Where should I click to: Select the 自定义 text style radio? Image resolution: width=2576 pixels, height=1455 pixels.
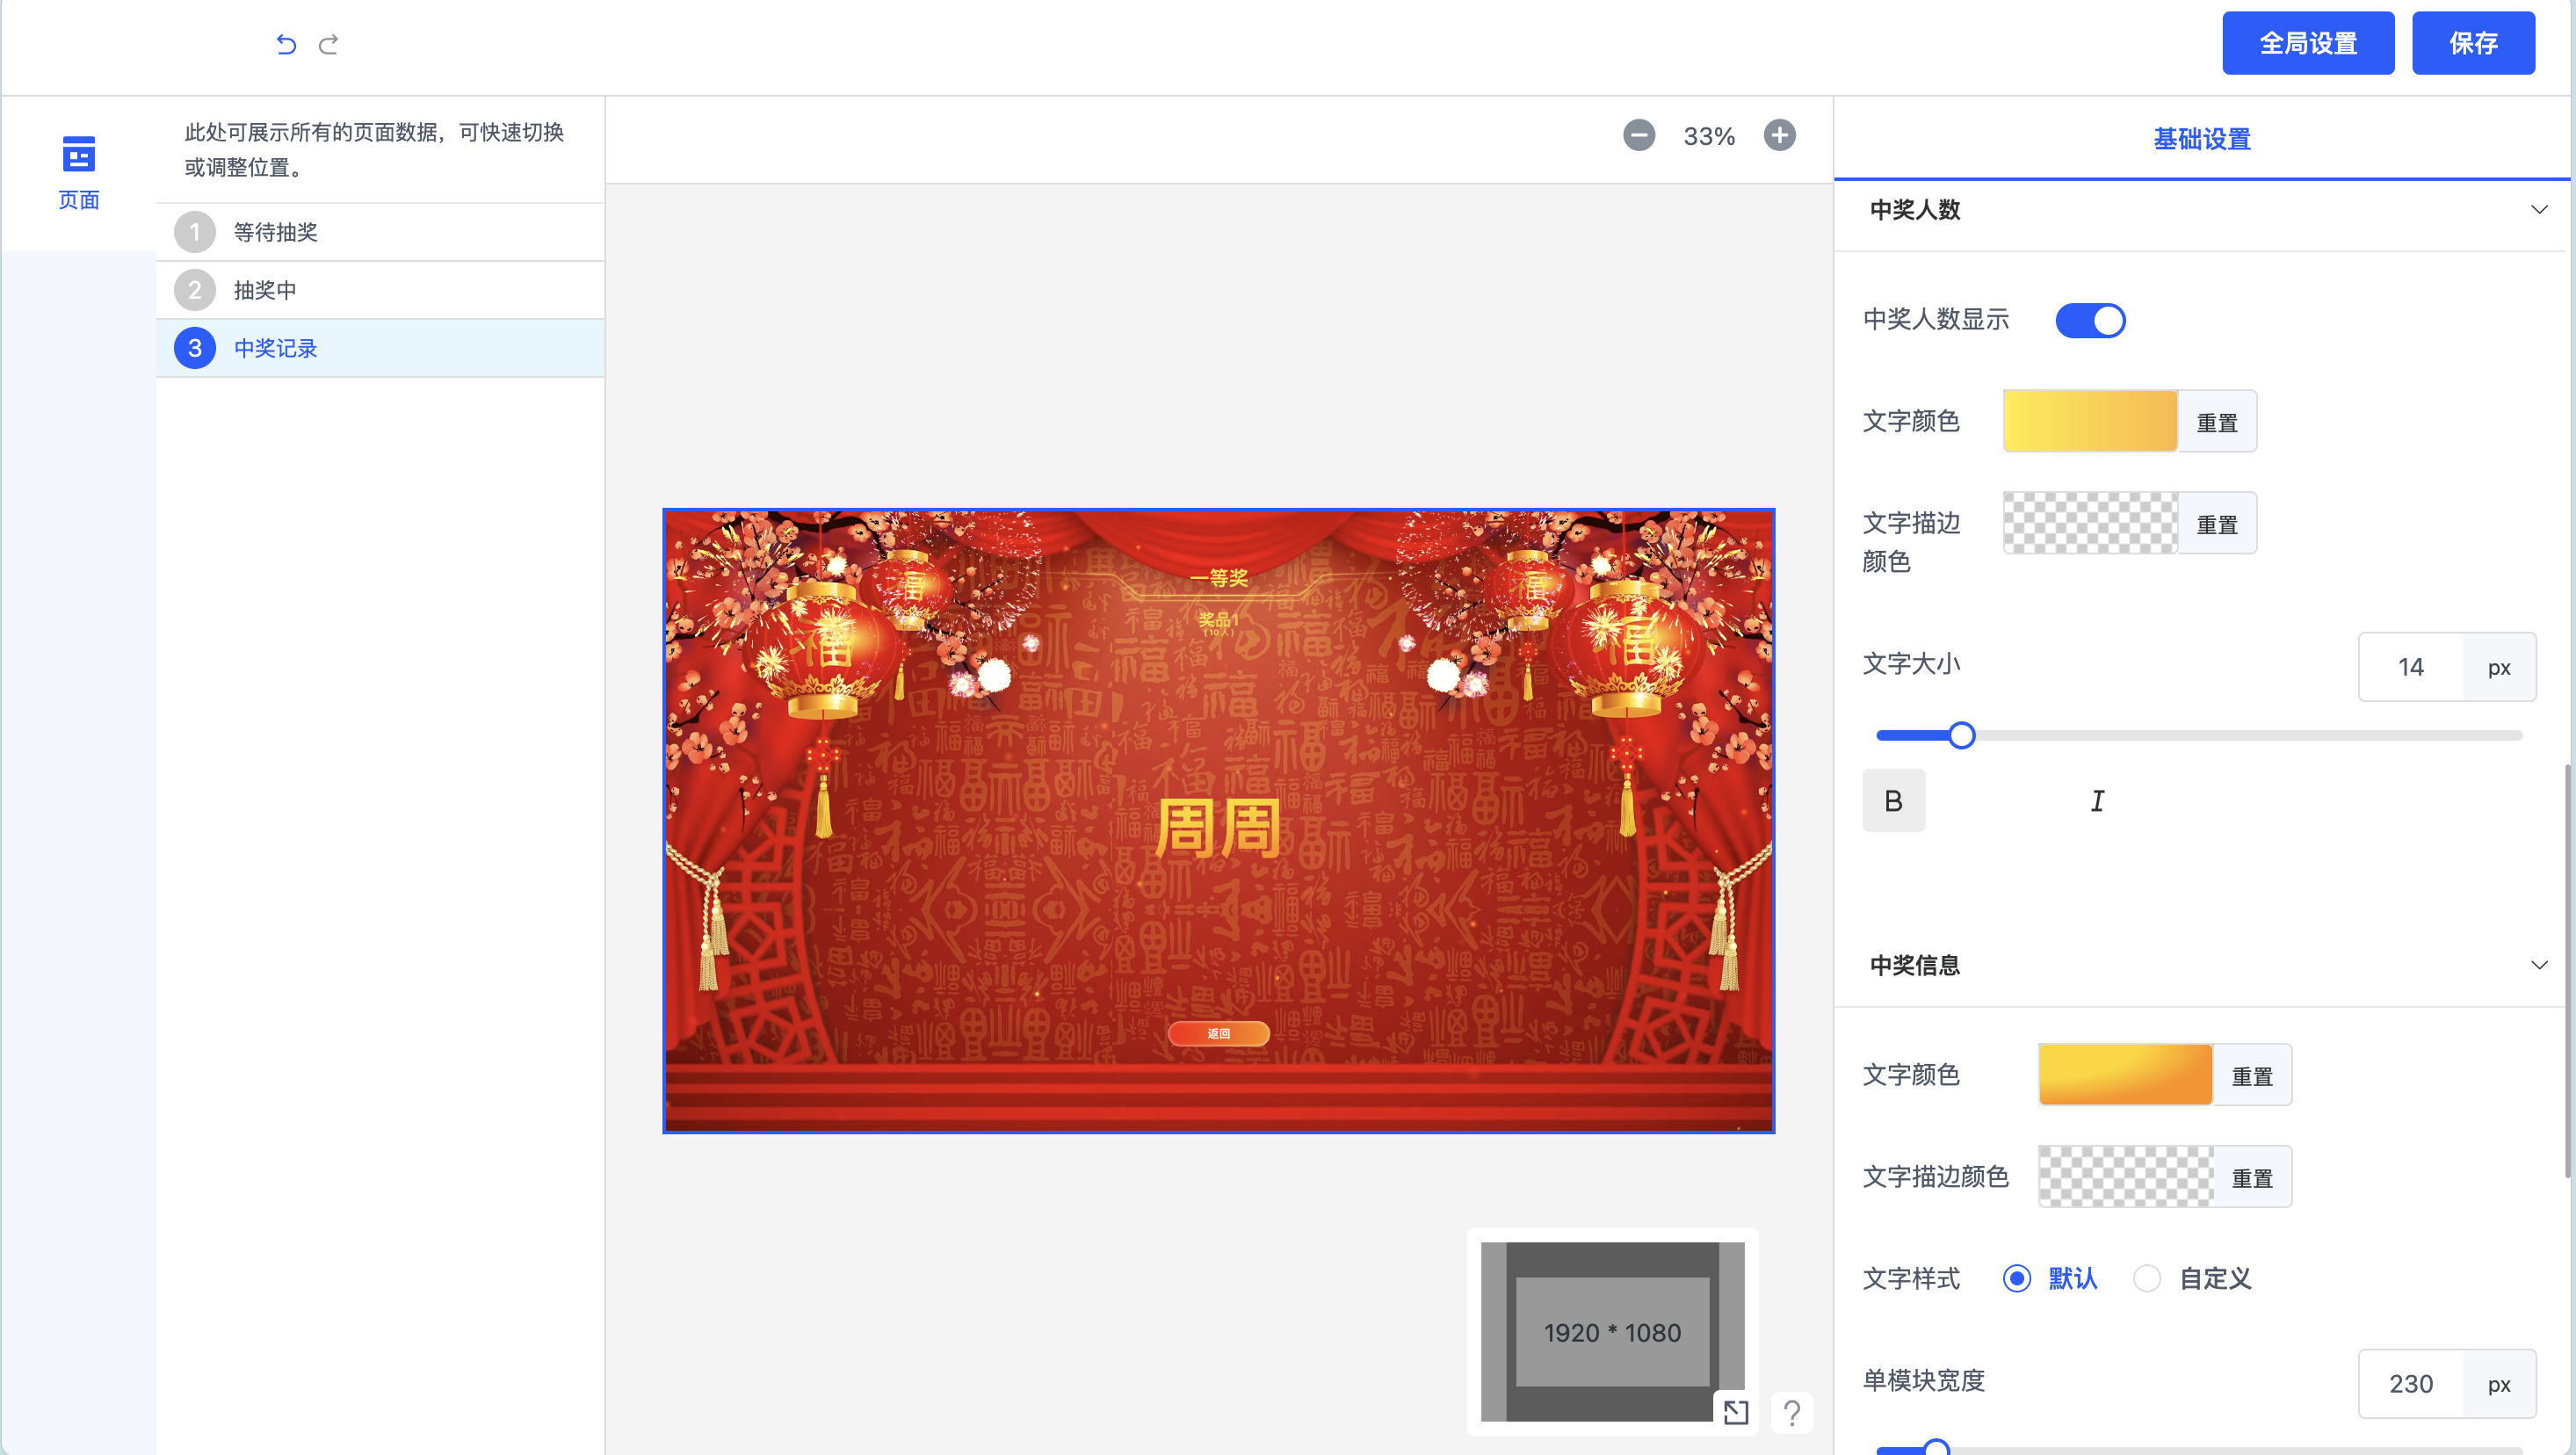pos(2146,1278)
